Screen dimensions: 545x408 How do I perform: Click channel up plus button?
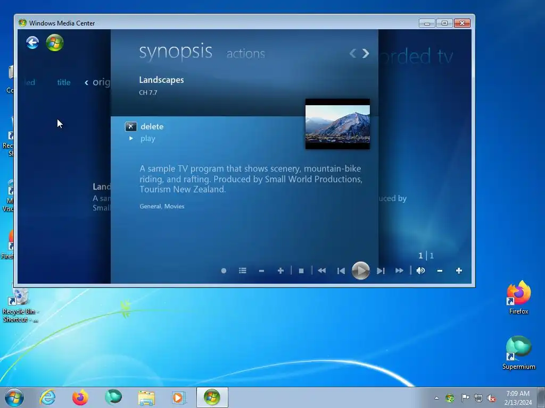281,270
